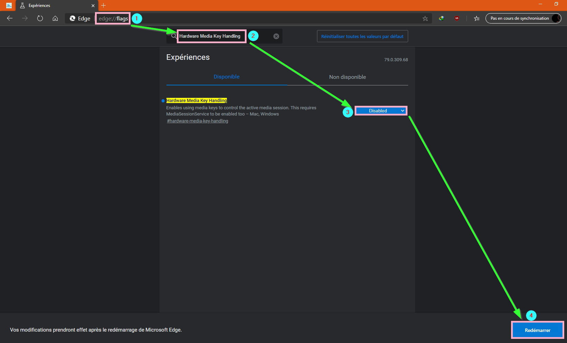Viewport: 567px width, 343px height.
Task: Open the Pas en cours de synchronisation profile
Action: coord(523,18)
